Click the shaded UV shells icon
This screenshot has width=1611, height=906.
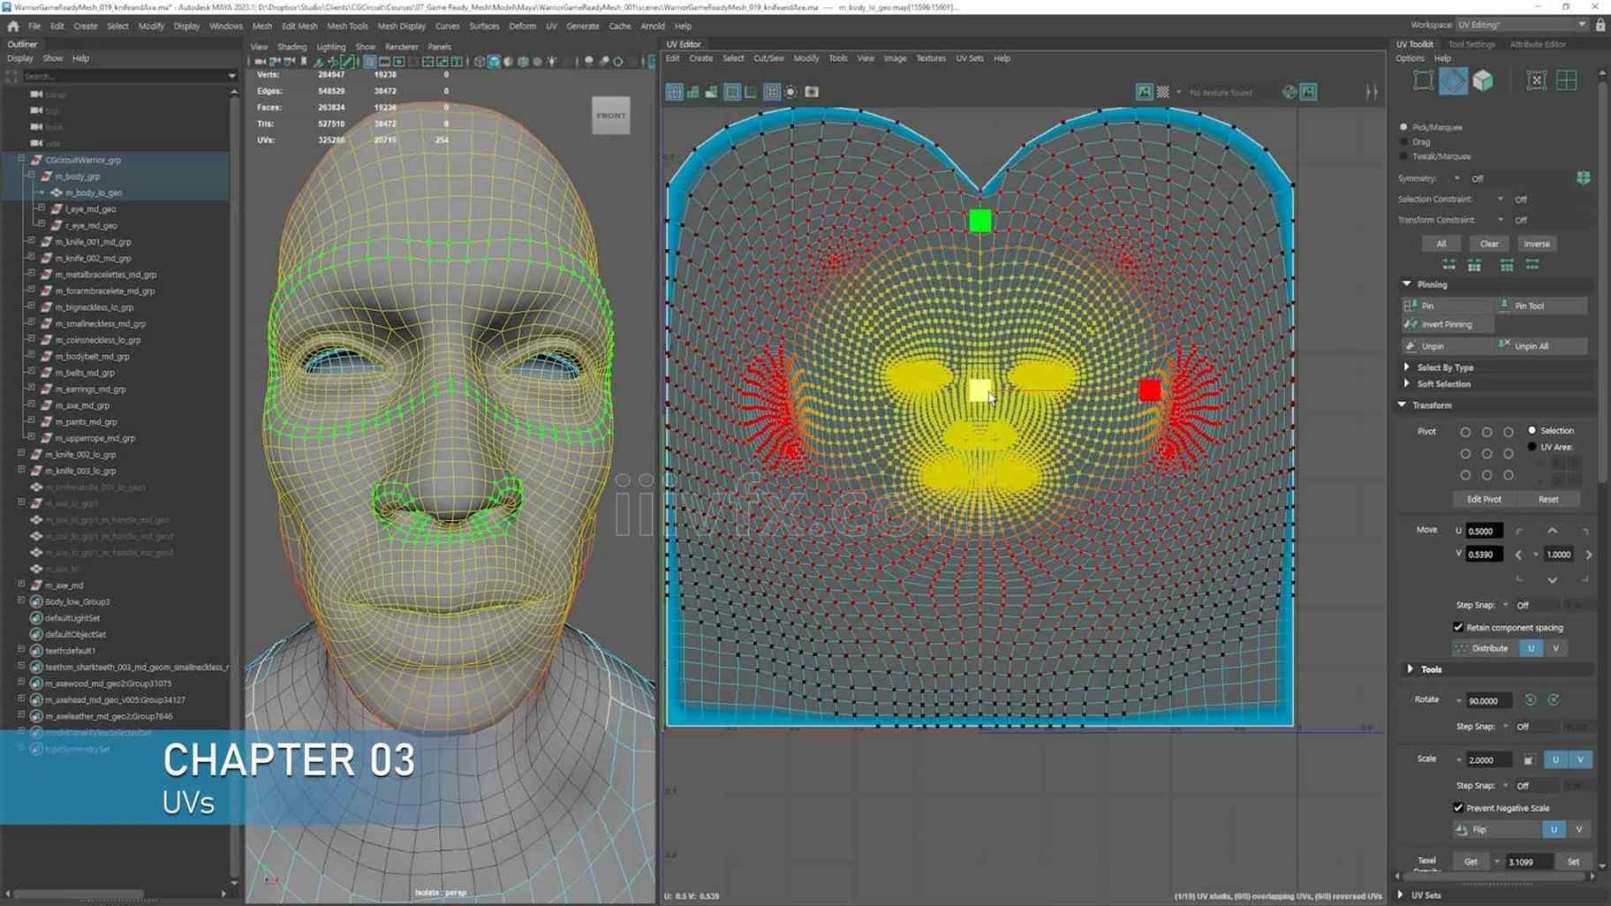pyautogui.click(x=693, y=92)
